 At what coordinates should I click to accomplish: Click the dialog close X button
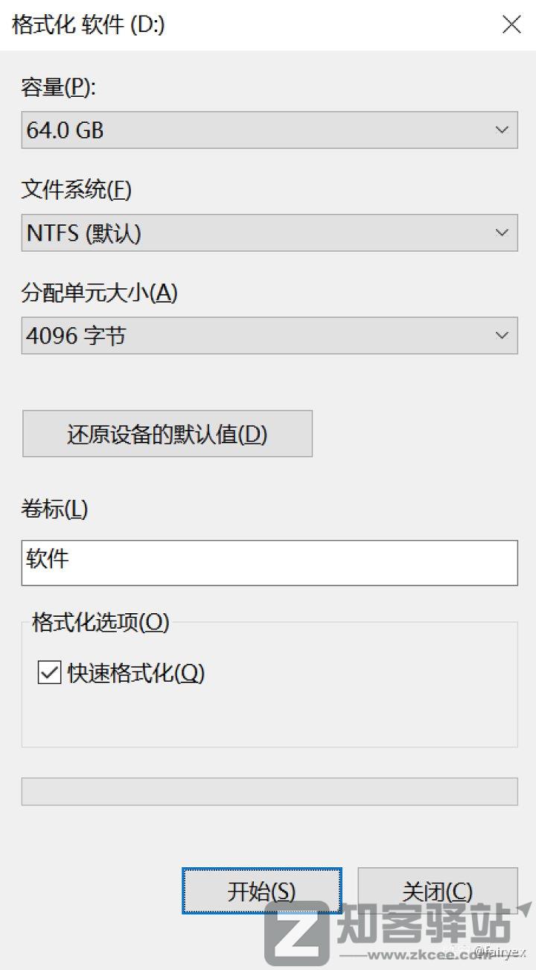coord(511,25)
